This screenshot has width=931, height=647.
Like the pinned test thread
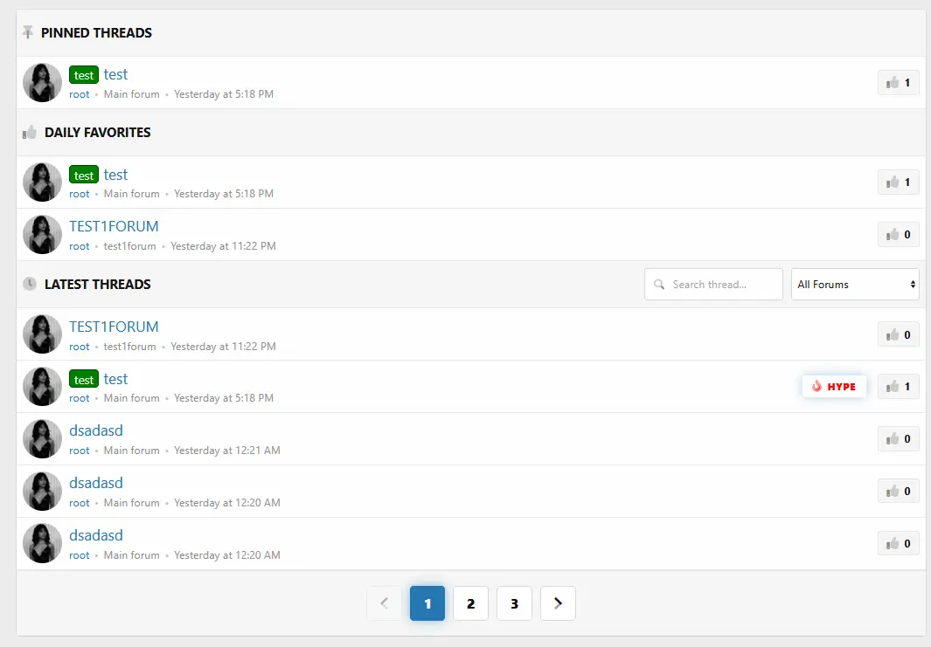click(898, 83)
